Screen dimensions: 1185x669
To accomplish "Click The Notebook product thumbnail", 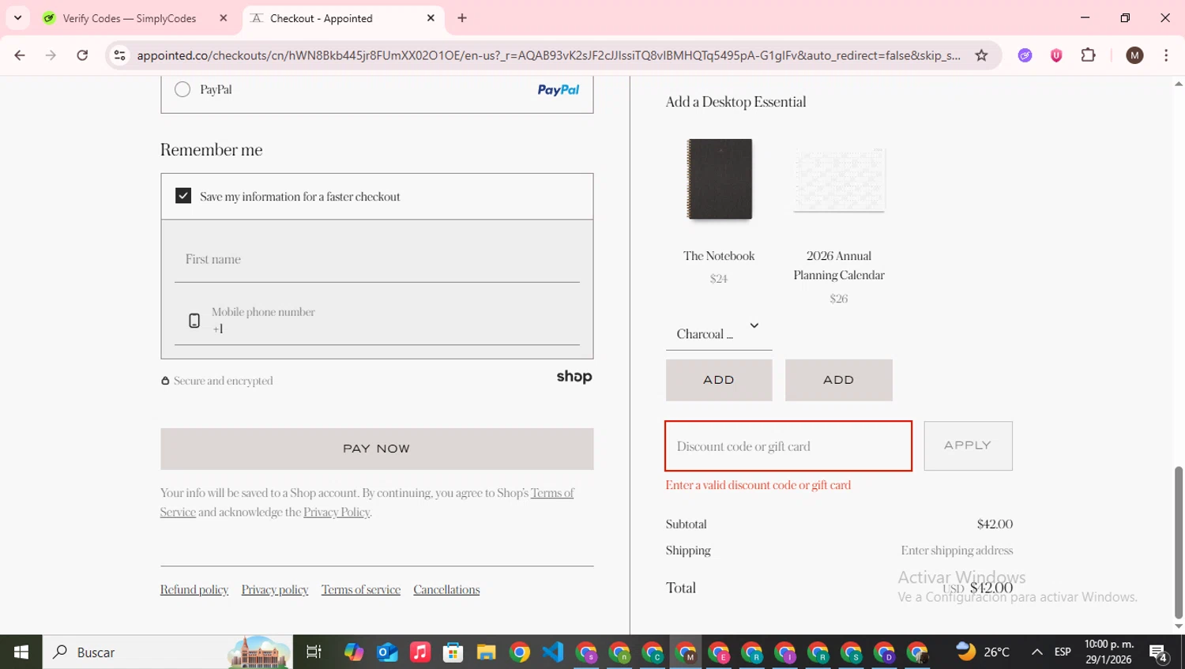I will tap(719, 179).
